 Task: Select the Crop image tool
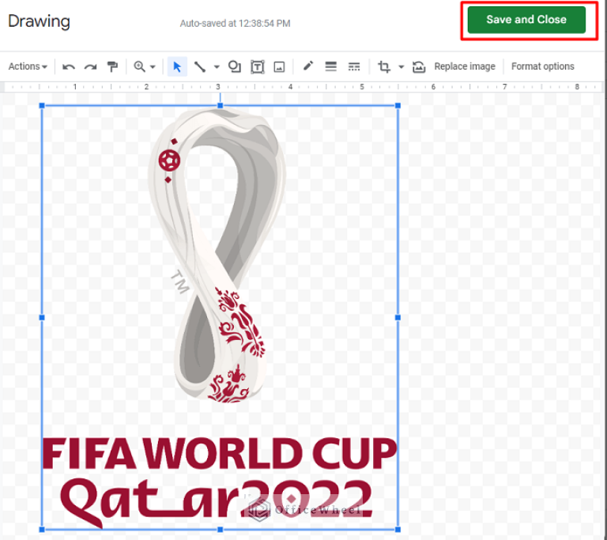point(385,66)
